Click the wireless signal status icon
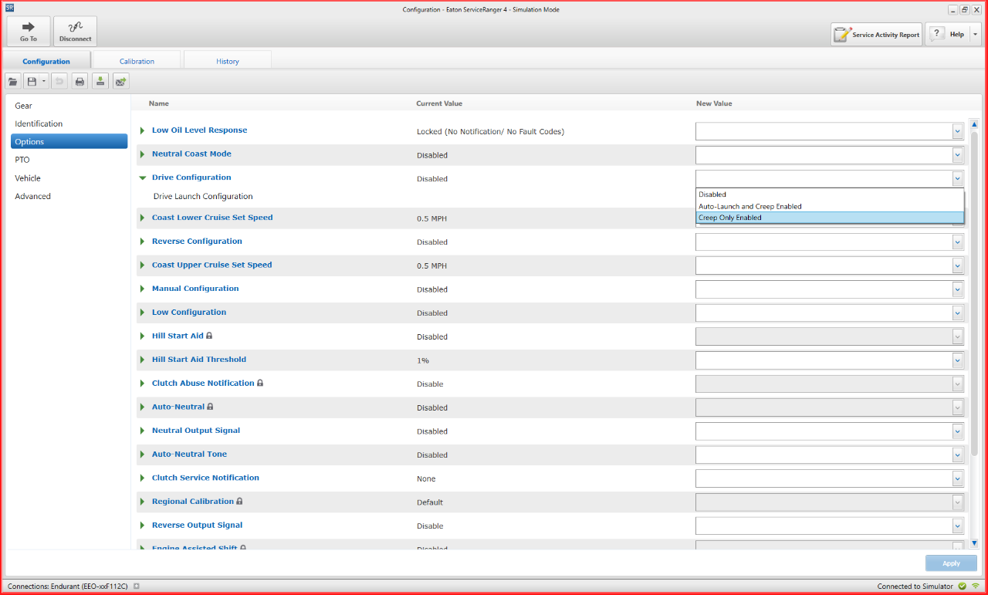Image resolution: width=988 pixels, height=595 pixels. coord(976,587)
